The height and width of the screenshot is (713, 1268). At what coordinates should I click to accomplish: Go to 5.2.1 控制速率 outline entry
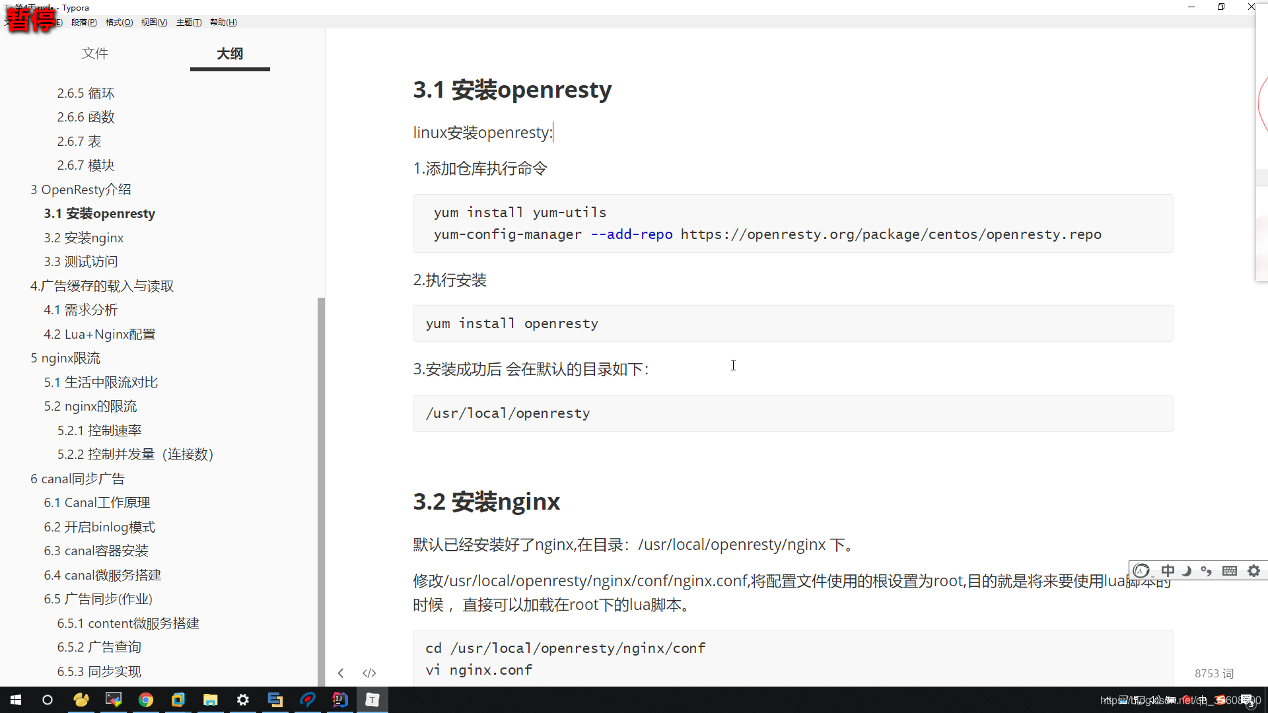point(99,430)
